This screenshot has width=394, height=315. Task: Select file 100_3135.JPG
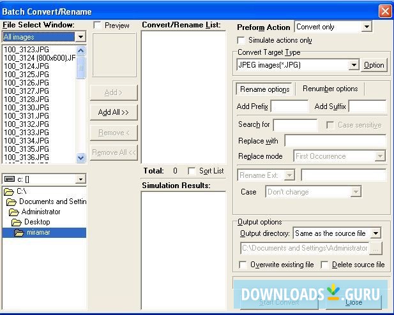point(26,149)
